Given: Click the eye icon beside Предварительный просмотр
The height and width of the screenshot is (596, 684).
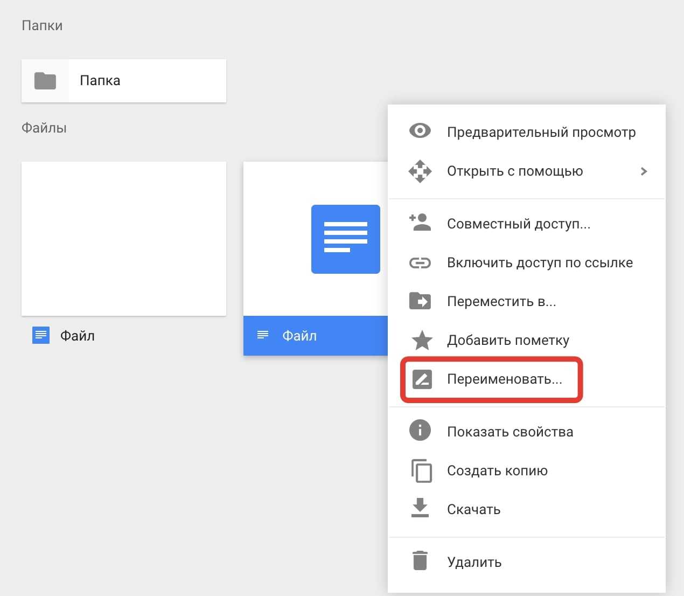Looking at the screenshot, I should 420,130.
